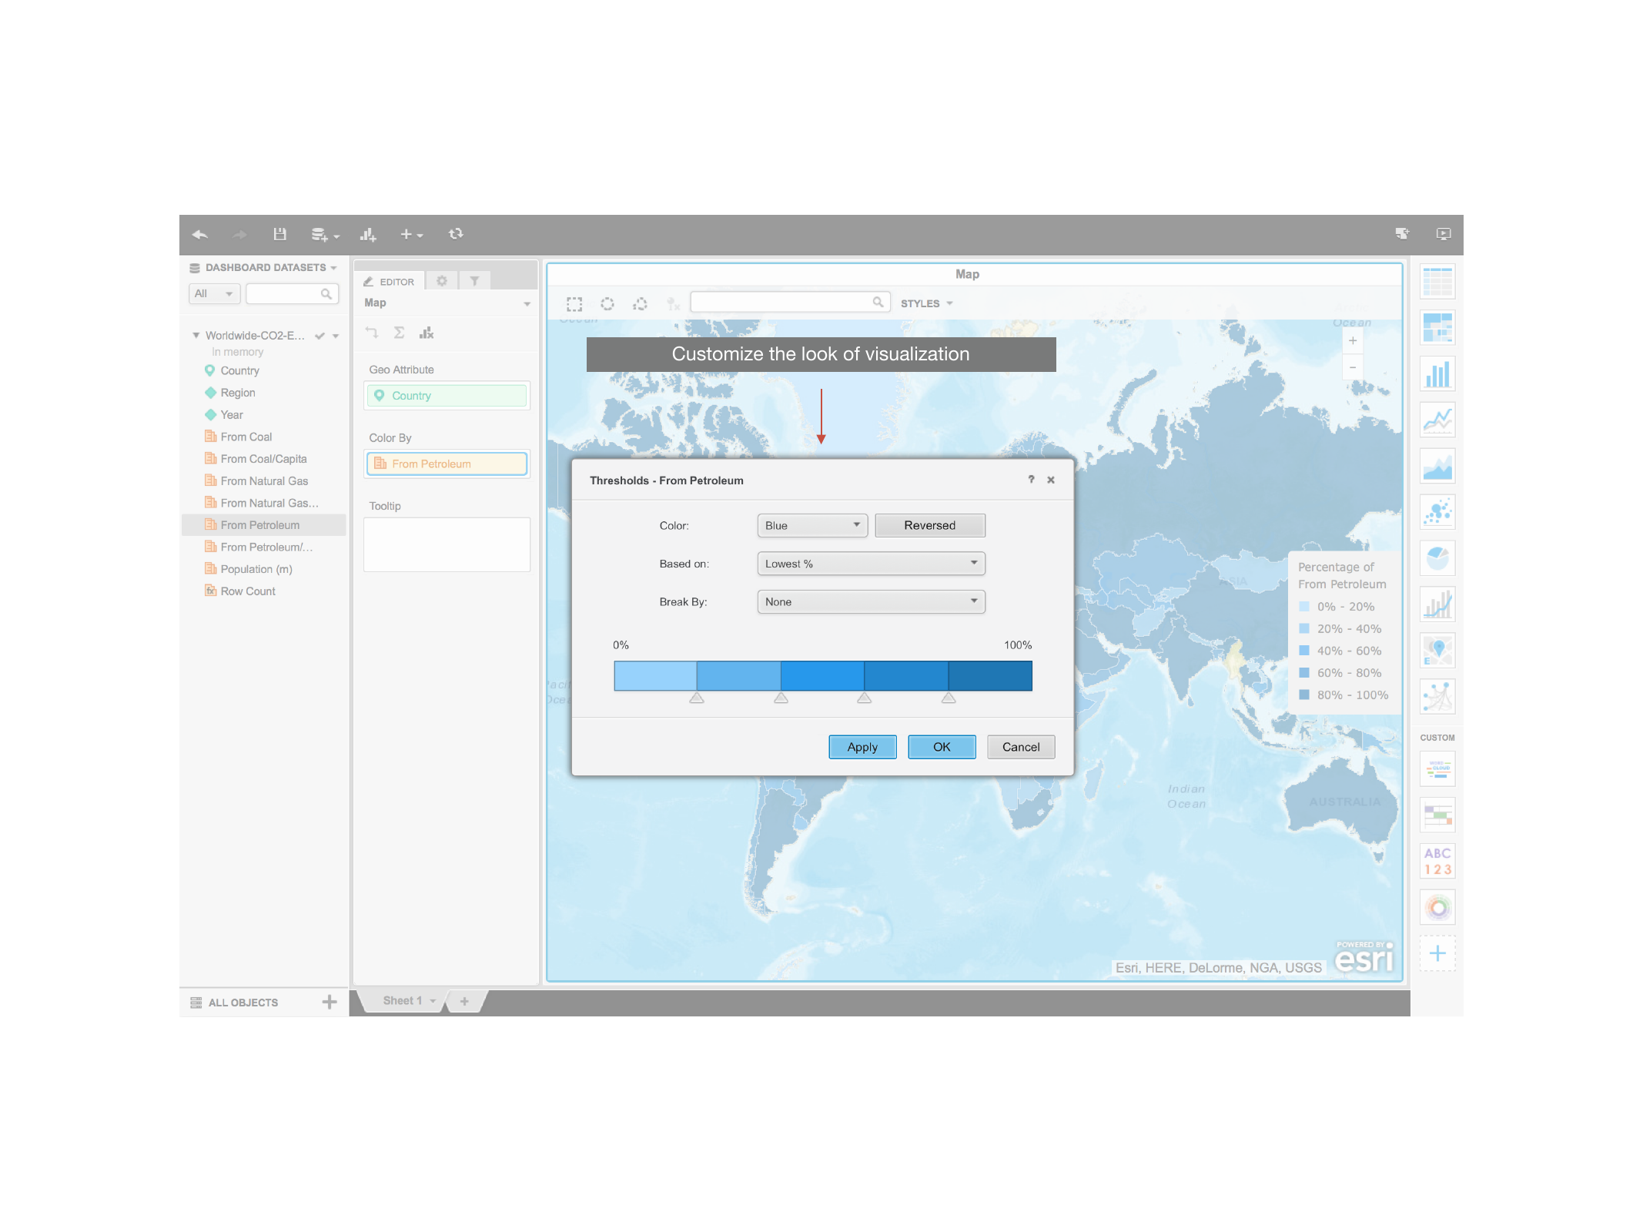Select From Coal/Capita in the dataset list
The height and width of the screenshot is (1232, 1643).
click(263, 459)
